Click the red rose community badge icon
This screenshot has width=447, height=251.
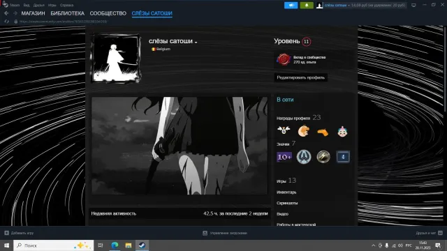pos(284,59)
